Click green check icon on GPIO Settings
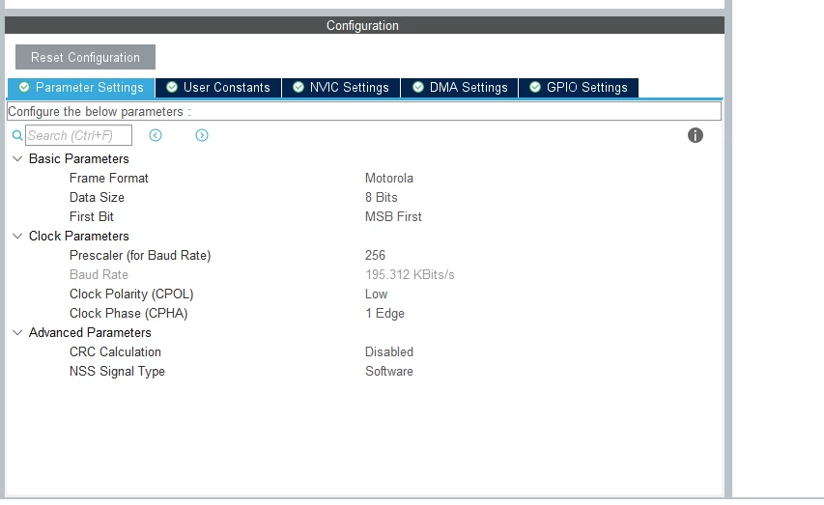Image resolution: width=824 pixels, height=505 pixels. pyautogui.click(x=535, y=87)
